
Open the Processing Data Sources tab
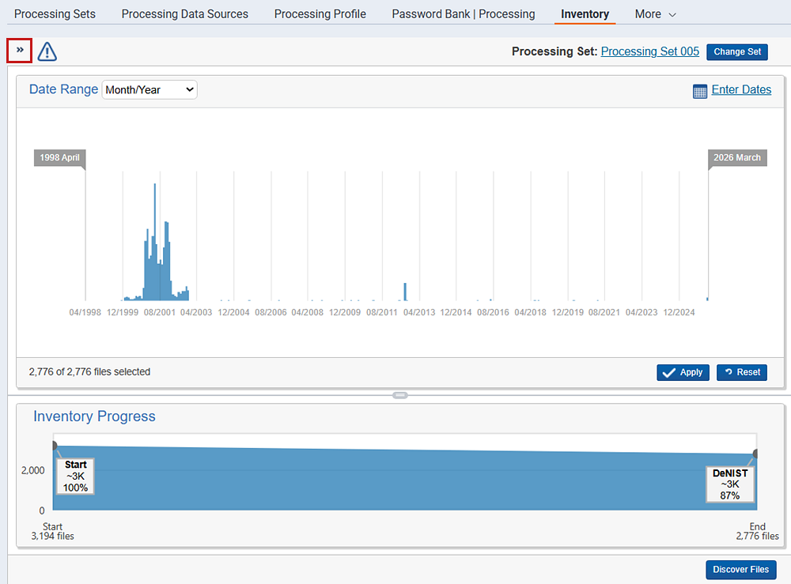(185, 14)
